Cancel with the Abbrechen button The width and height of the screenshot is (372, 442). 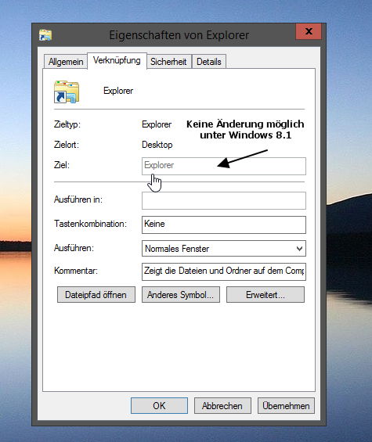pos(222,406)
